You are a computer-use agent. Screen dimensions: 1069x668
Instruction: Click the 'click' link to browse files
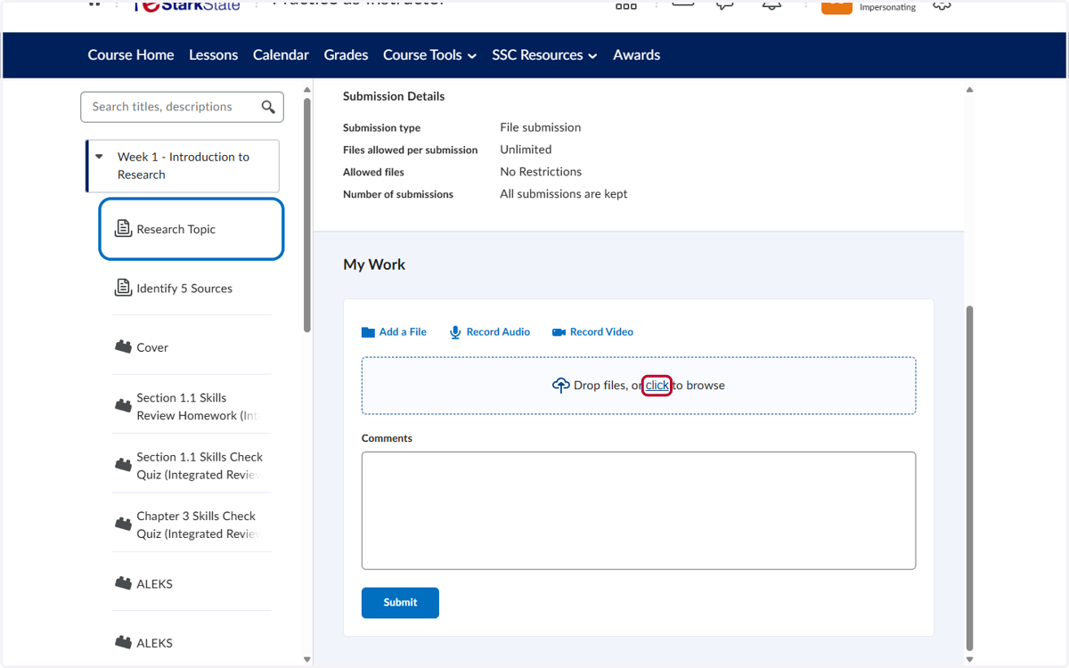(657, 386)
